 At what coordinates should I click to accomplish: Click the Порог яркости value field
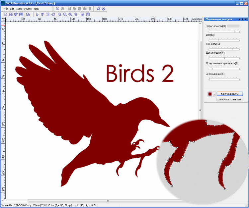(233, 26)
